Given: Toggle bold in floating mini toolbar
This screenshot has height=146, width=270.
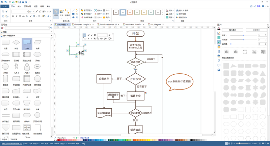Looking at the screenshot, I should 88,39.
